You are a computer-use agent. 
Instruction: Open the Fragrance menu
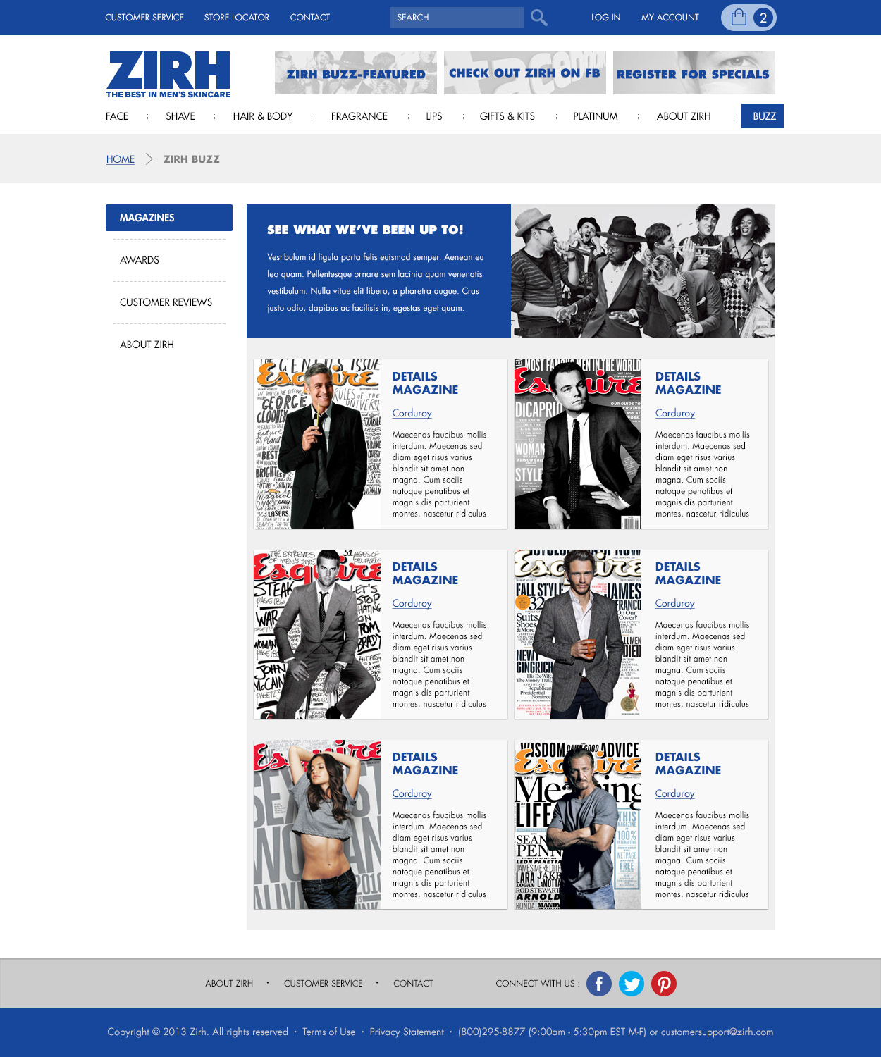[x=359, y=116]
